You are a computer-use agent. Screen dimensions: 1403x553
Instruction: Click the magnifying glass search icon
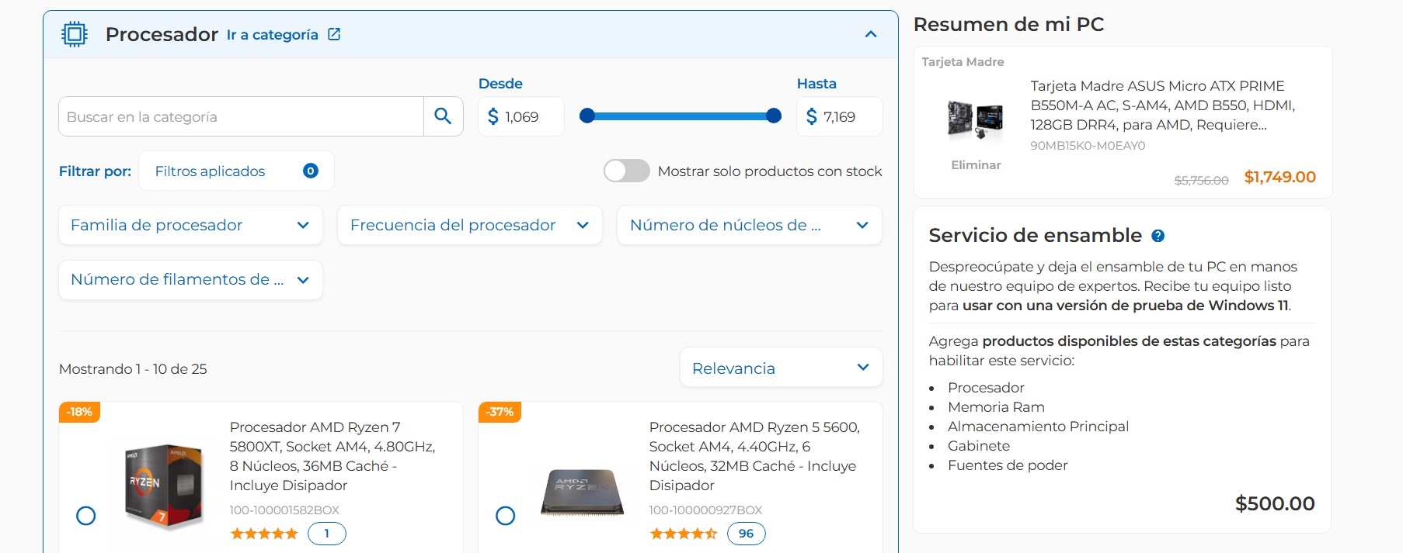point(443,116)
